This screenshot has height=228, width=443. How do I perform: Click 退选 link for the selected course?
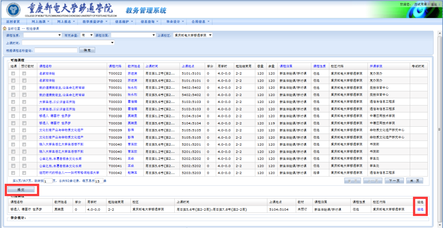(420, 209)
